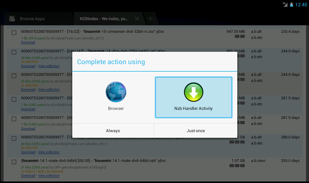Screen dimensions: 309x183
Task: Tap the completion bars under 947.55 MB
Action: [240, 36]
